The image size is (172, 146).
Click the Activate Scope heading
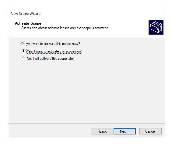tap(28, 23)
